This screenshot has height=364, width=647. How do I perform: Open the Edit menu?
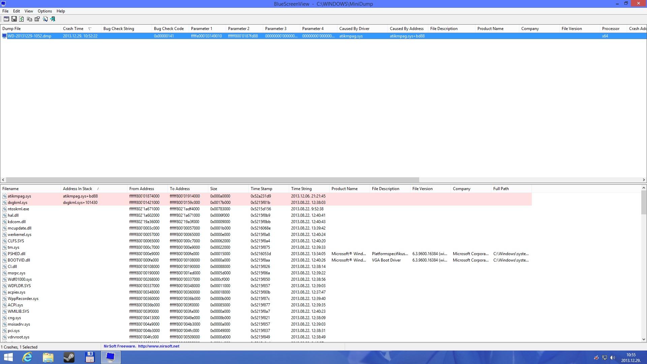pos(16,11)
